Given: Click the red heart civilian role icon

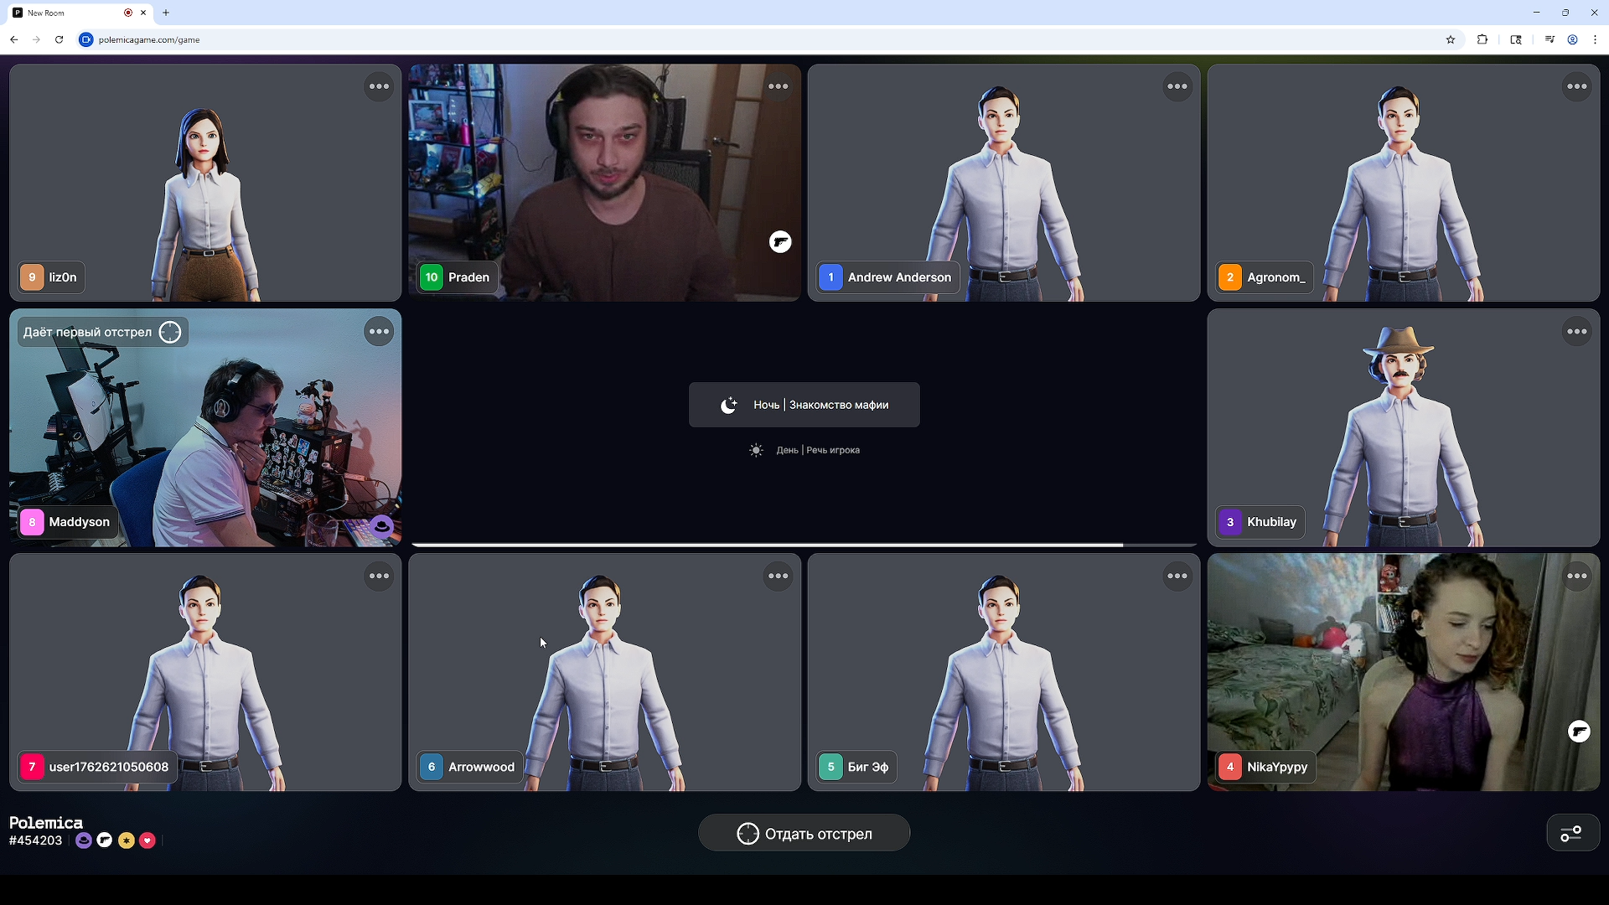Looking at the screenshot, I should (147, 840).
